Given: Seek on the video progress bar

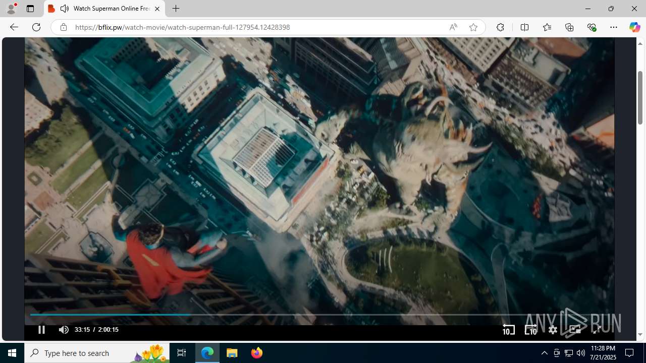Looking at the screenshot, I should 319,315.
